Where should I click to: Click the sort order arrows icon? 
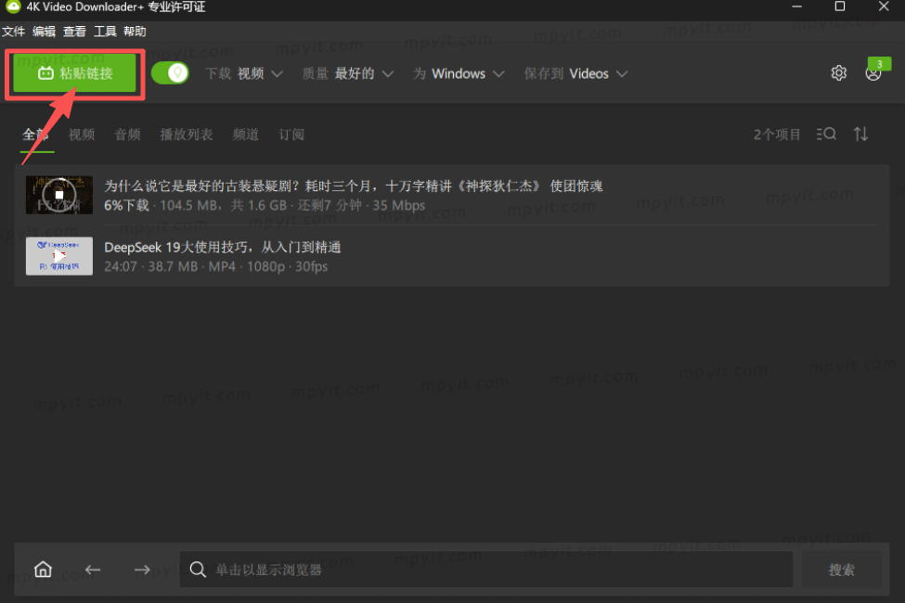click(861, 134)
